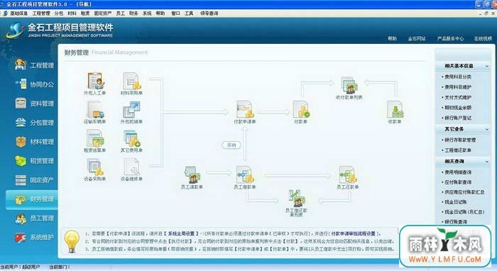497x271 pixels.
Task: Open the 费用科目分类 link
Action: (458, 77)
